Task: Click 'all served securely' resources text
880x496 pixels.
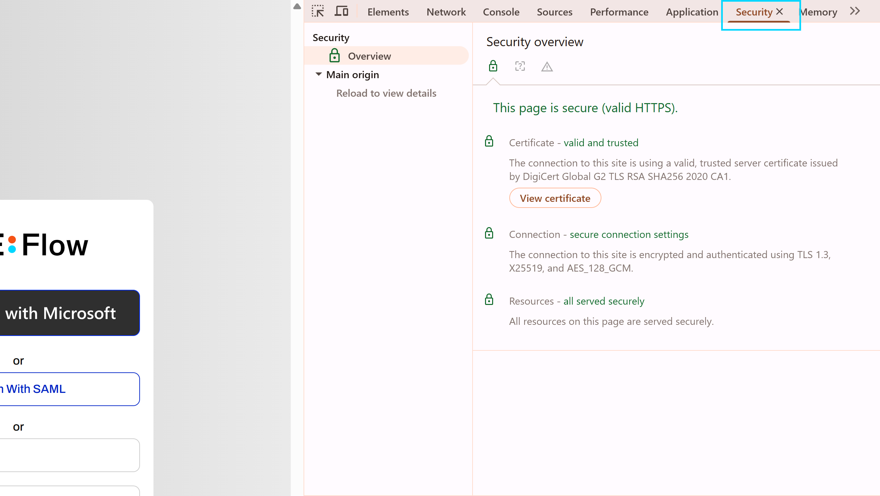Action: [604, 301]
